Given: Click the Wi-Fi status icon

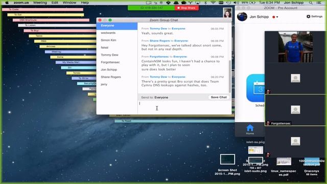Looking at the screenshot, I should coord(213,3).
